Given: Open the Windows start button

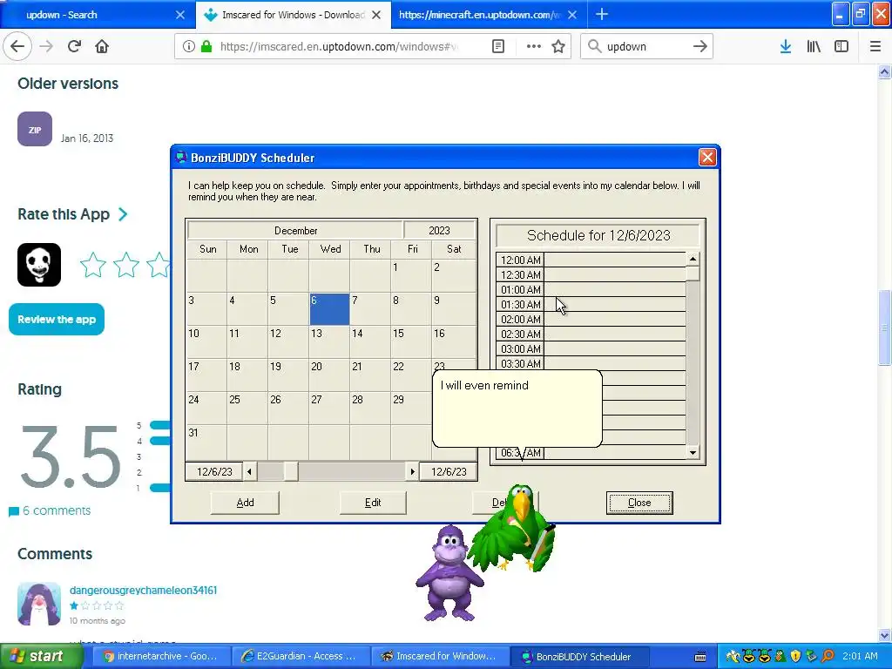Looking at the screenshot, I should pyautogui.click(x=40, y=656).
